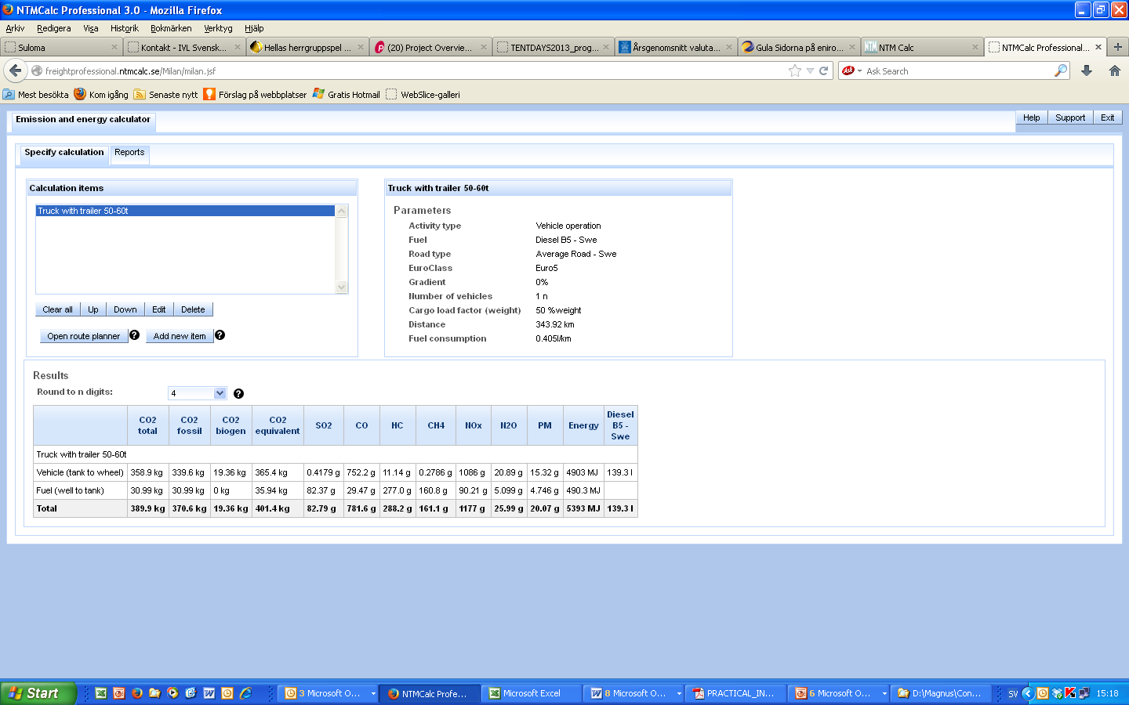Viewport: 1129px width, 705px height.
Task: Click the Clear all button
Action: (57, 309)
